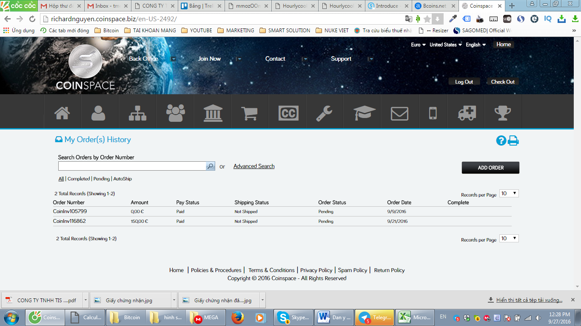Image resolution: width=581 pixels, height=326 pixels.
Task: Open the Return Policy footer link
Action: click(x=389, y=270)
